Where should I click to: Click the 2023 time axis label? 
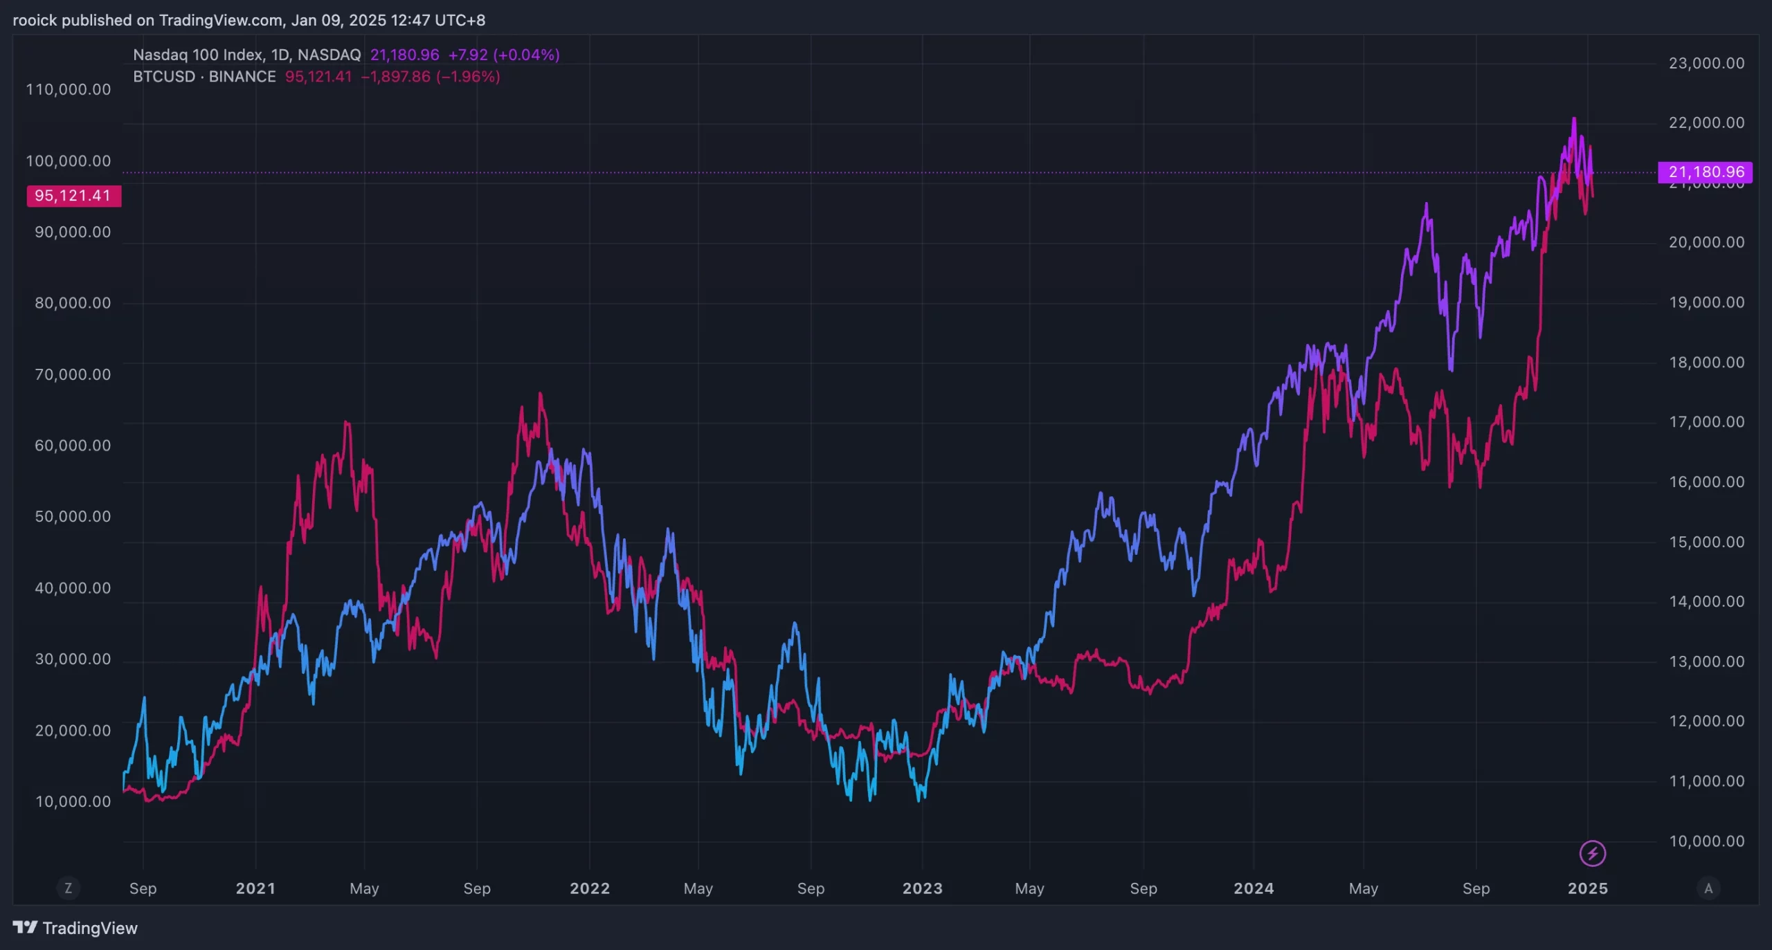[x=922, y=888]
